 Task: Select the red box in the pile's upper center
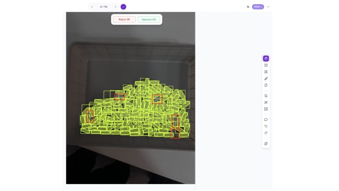157,99
